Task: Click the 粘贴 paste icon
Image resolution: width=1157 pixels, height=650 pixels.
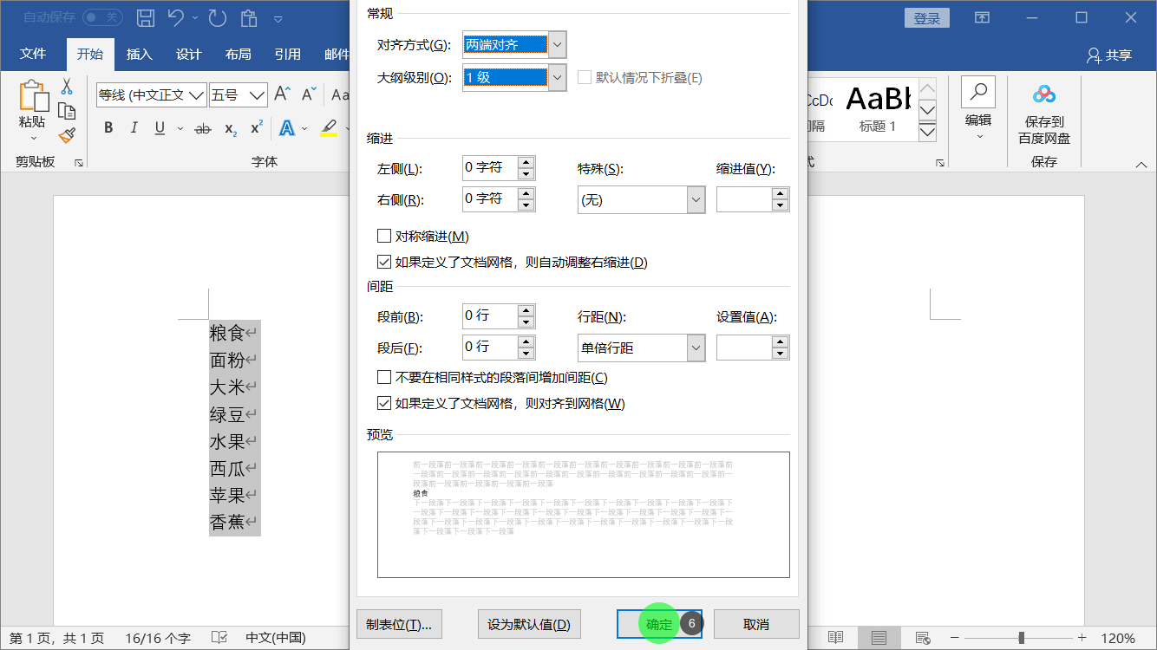Action: [33, 95]
